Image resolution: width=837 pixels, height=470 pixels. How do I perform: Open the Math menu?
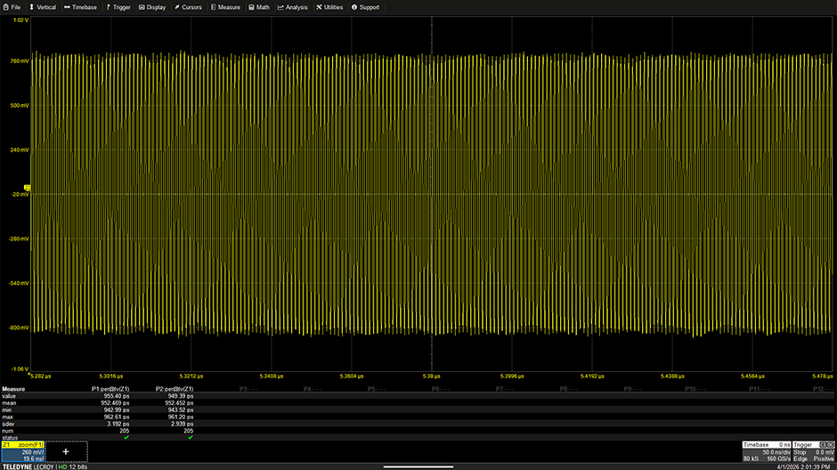tap(259, 7)
